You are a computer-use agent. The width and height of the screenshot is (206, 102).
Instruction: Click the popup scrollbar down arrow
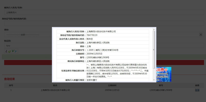point(154,80)
